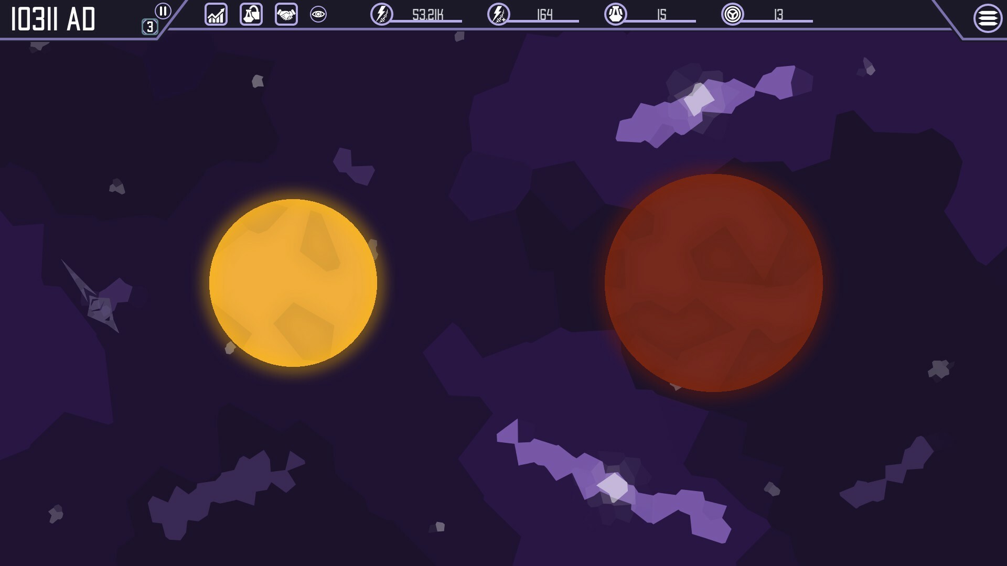Click the game speed 3 indicator
This screenshot has width=1007, height=566.
pos(150,27)
